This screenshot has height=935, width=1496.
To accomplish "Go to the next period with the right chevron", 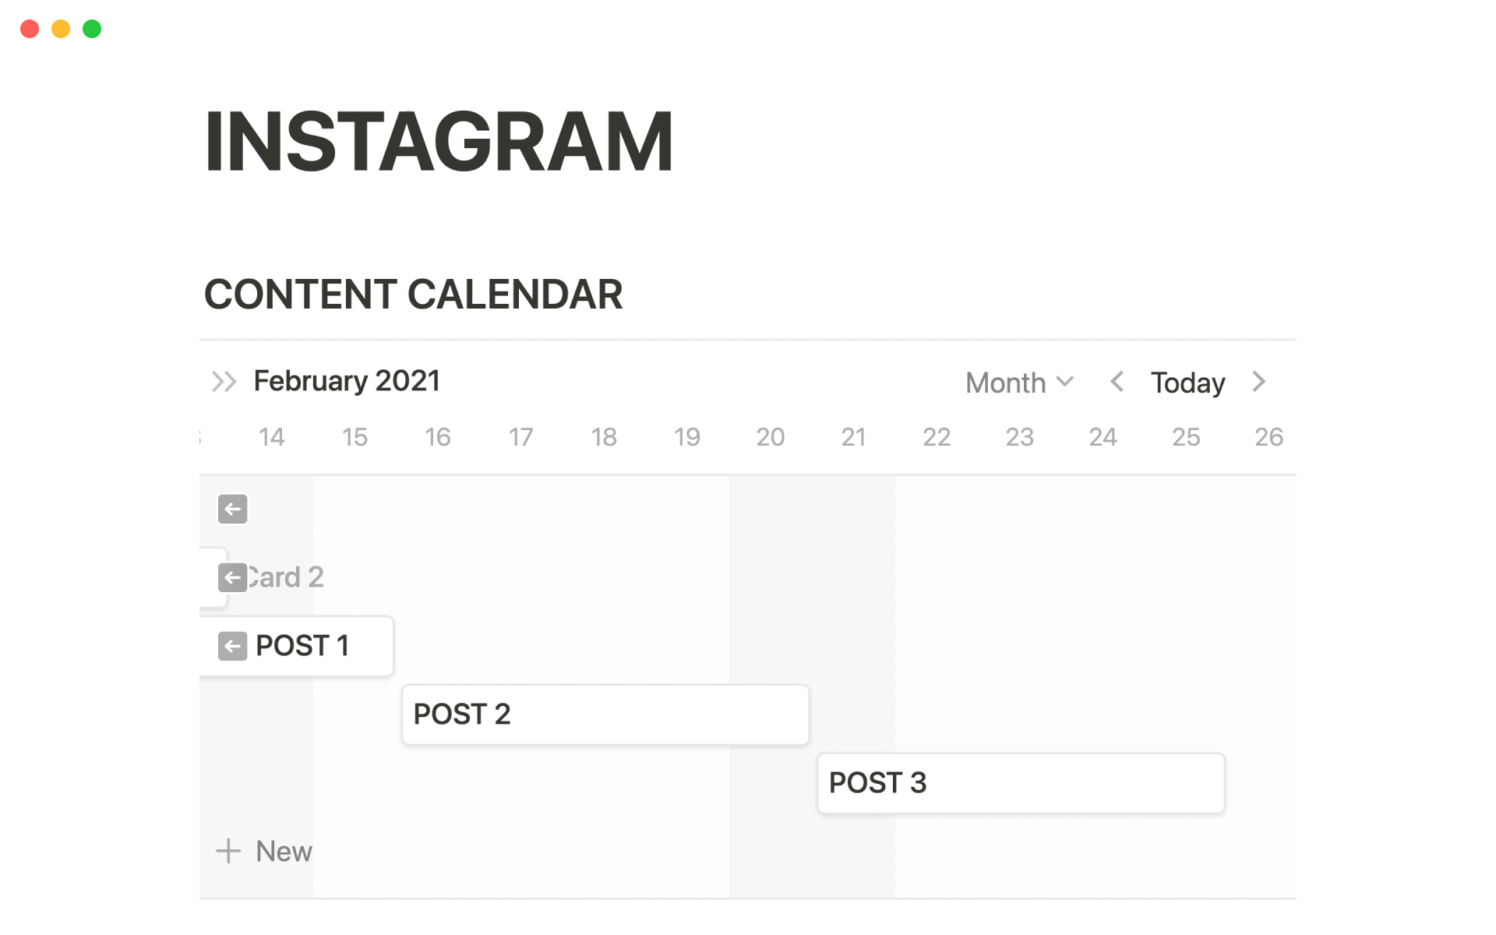I will 1258,382.
